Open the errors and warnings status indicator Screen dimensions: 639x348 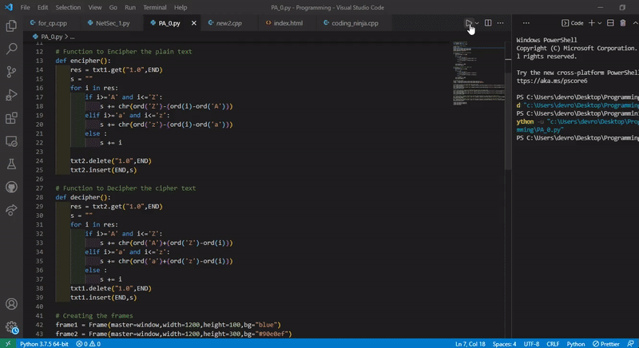tap(88, 344)
